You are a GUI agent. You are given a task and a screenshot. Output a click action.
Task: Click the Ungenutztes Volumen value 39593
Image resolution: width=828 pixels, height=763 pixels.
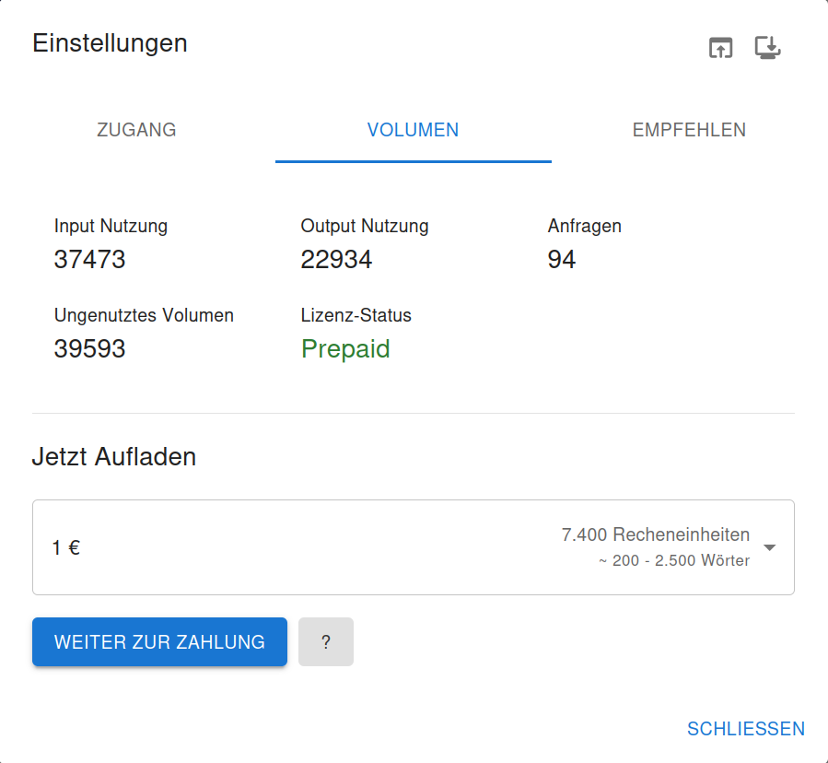point(90,348)
